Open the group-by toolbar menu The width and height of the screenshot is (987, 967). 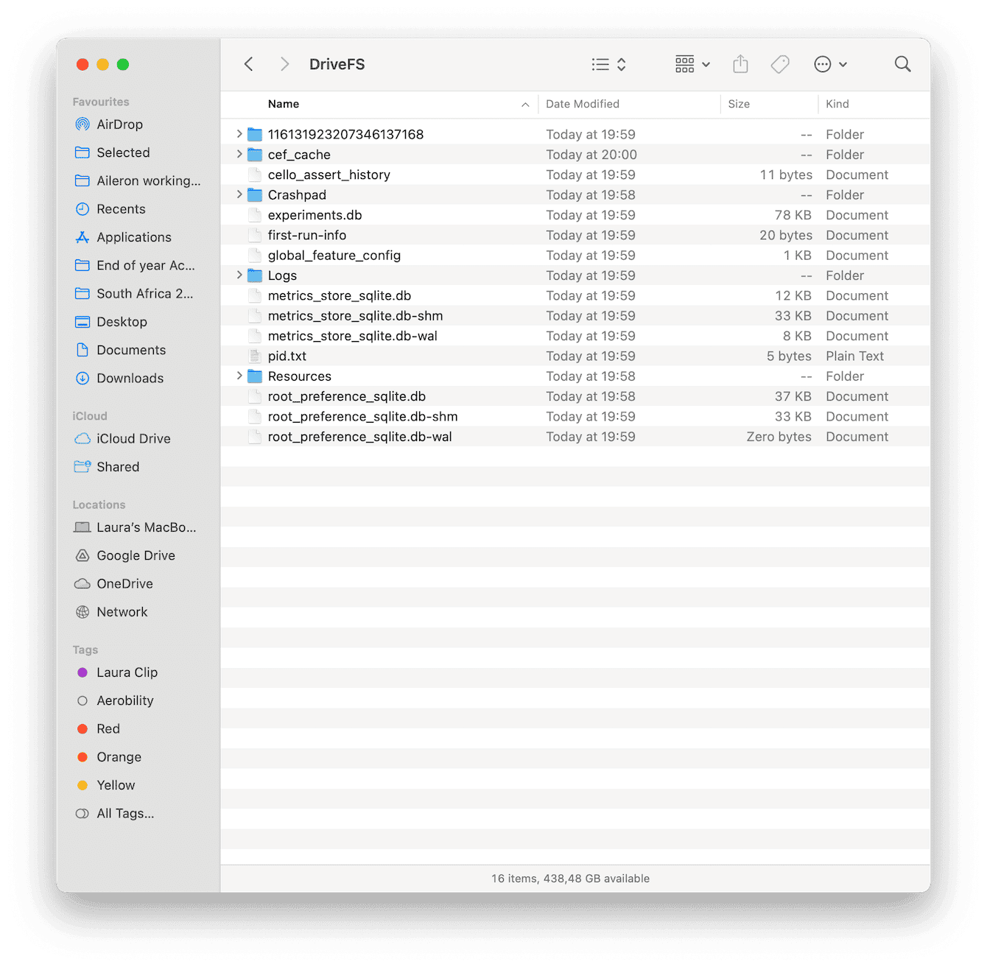point(691,64)
